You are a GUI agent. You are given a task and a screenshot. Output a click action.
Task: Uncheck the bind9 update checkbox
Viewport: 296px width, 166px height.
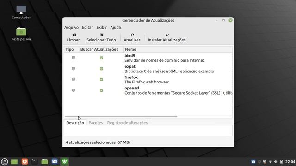click(x=101, y=58)
